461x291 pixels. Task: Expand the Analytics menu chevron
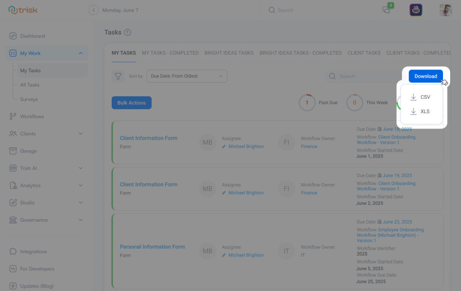[81, 185]
